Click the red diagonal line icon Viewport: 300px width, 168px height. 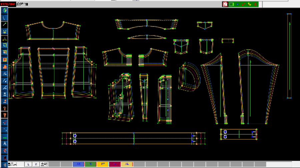pos(243,4)
